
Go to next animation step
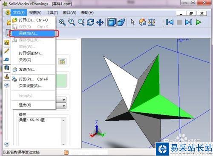(x=189, y=22)
